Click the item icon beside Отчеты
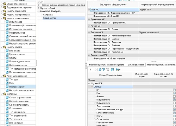Viewport: 176px width, 126px height. coord(7,58)
